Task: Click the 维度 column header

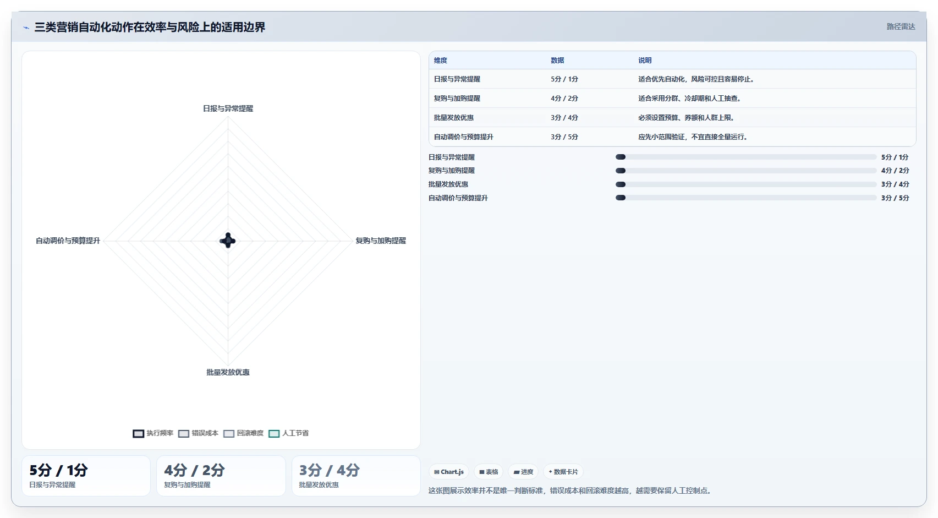Action: [x=441, y=61]
